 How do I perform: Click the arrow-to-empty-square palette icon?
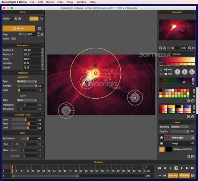170,69
